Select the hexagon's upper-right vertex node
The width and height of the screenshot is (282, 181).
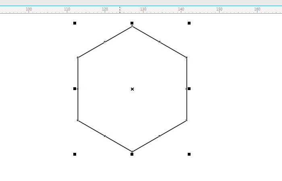pyautogui.click(x=187, y=58)
